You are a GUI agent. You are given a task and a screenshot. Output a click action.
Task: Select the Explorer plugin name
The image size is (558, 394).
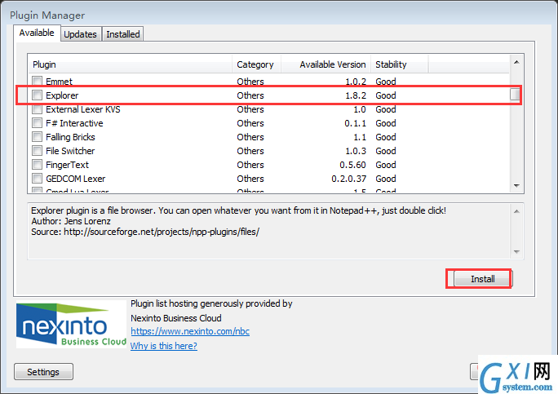[x=62, y=95]
